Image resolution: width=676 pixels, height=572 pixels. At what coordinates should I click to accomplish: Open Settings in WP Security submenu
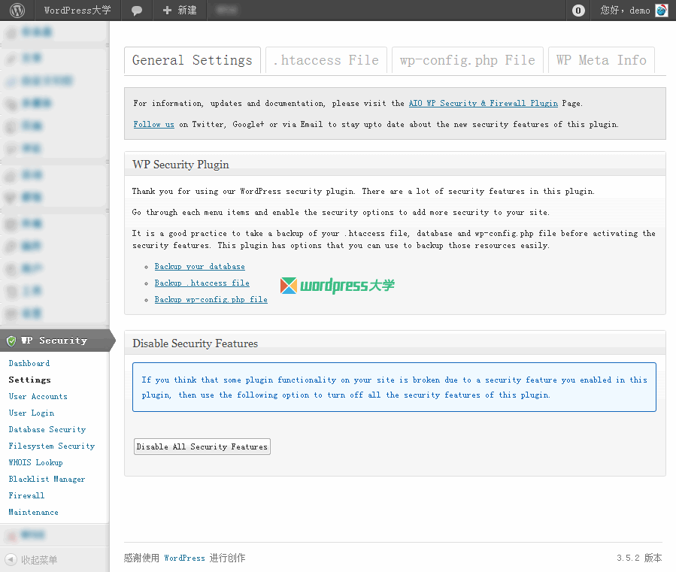click(x=30, y=380)
